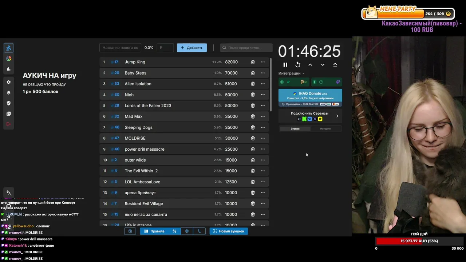Open settings via the gear icon

click(9, 82)
